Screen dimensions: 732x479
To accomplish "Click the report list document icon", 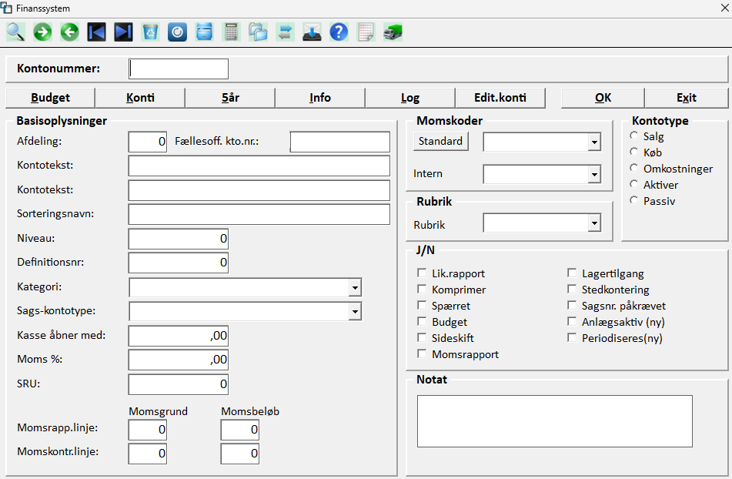I will pyautogui.click(x=366, y=32).
